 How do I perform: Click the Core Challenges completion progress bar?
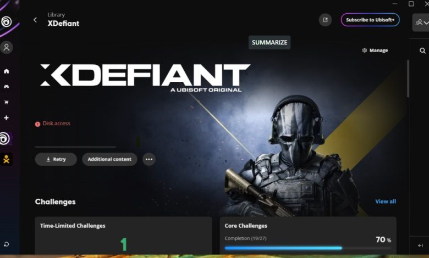click(308, 248)
